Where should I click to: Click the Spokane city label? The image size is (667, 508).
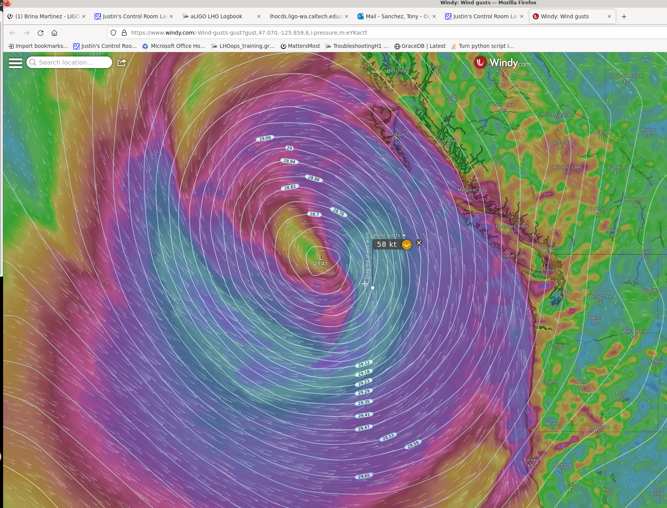tap(651, 293)
